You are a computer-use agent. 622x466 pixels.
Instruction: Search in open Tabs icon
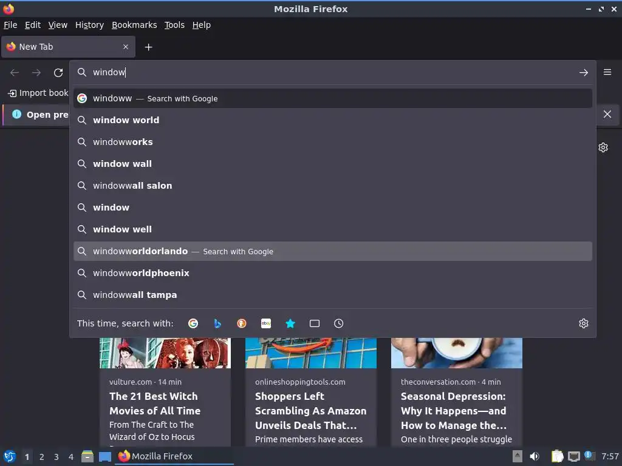coord(315,323)
